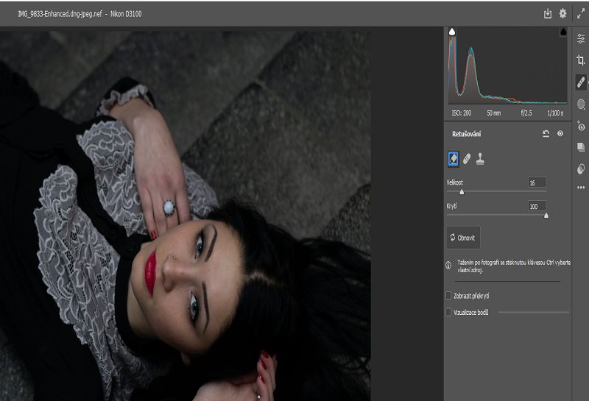Viewport: 589px width, 401px height.
Task: Select the Healing bandage tool in sidebar
Action: [581, 82]
